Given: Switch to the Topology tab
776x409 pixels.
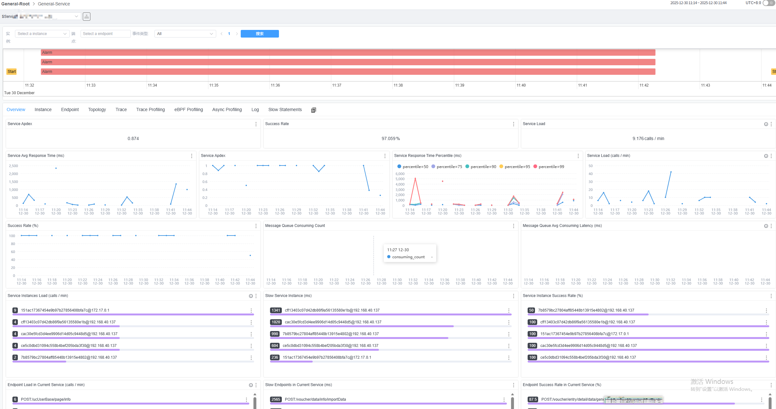Looking at the screenshot, I should click(x=97, y=109).
